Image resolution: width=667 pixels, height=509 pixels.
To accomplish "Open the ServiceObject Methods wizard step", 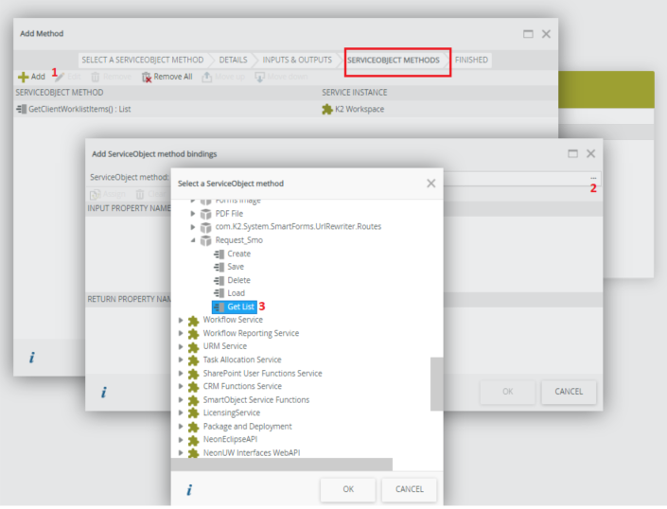I will pos(394,60).
